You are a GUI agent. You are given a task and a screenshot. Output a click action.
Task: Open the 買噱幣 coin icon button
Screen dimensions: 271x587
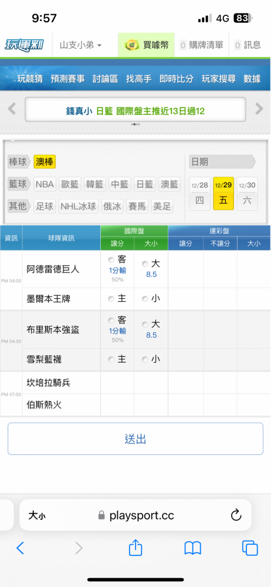147,45
